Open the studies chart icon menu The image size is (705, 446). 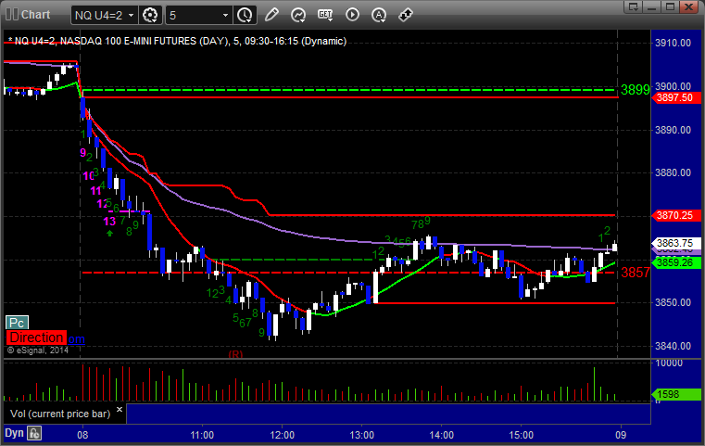(x=298, y=15)
